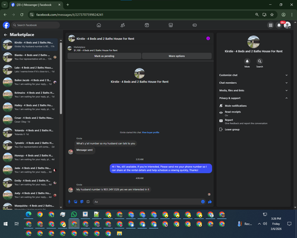Screen dimensions: 297x238
Task: Open the notifications bell with 20+ badge
Action: pyautogui.click(x=279, y=25)
